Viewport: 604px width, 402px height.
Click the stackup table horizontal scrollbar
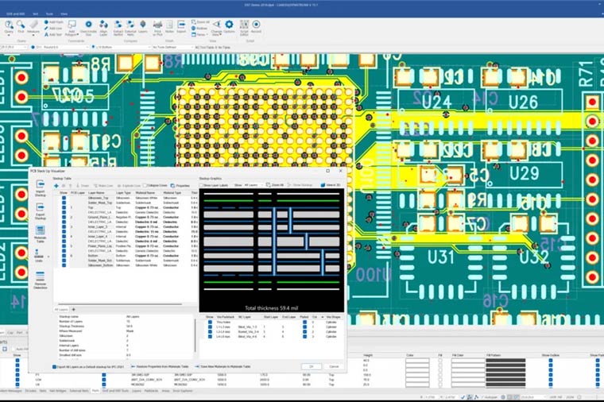[x=120, y=304]
